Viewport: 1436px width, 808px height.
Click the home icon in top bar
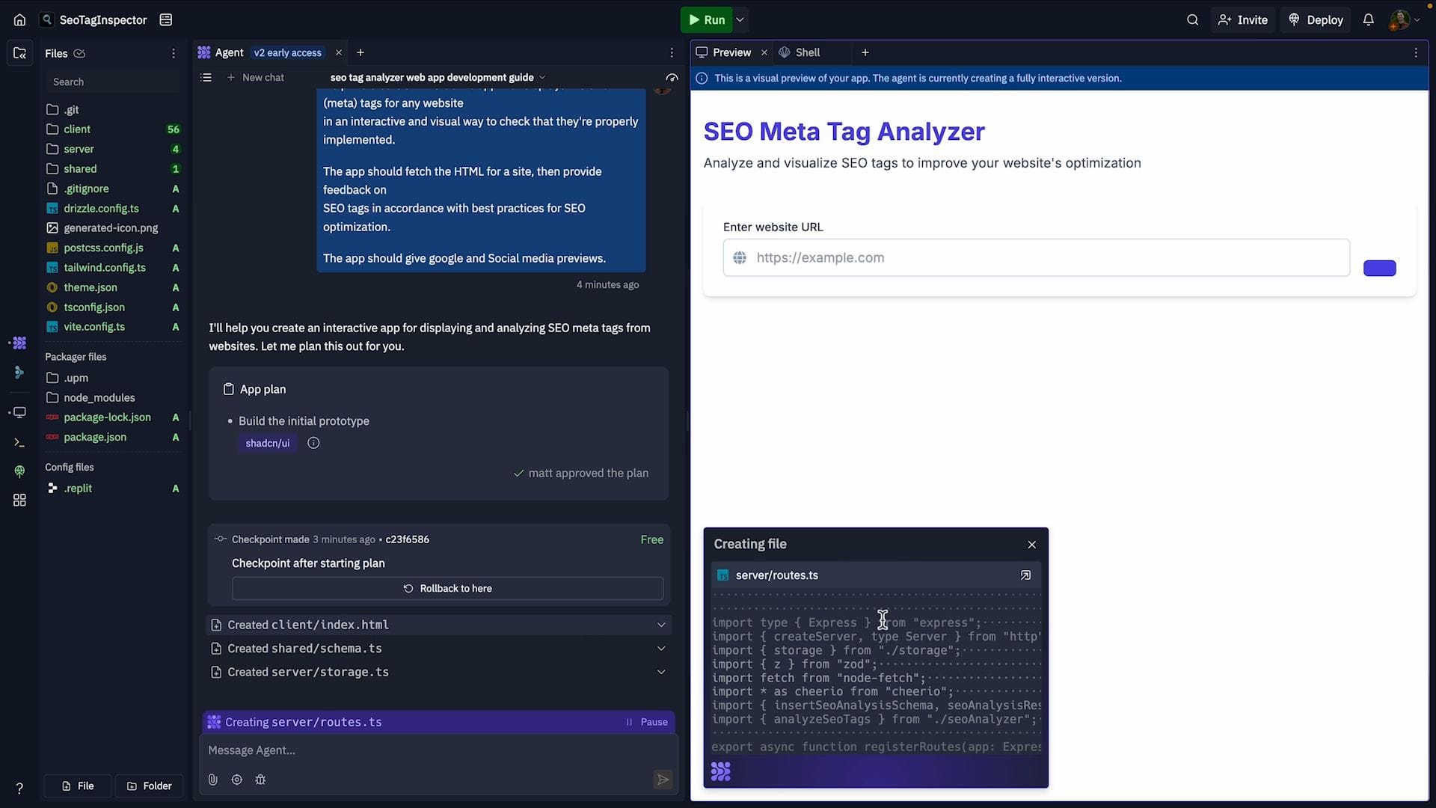(x=19, y=20)
